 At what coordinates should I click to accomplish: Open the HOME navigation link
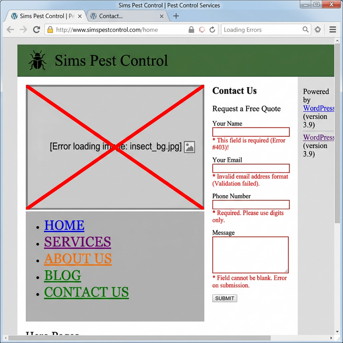click(x=64, y=225)
